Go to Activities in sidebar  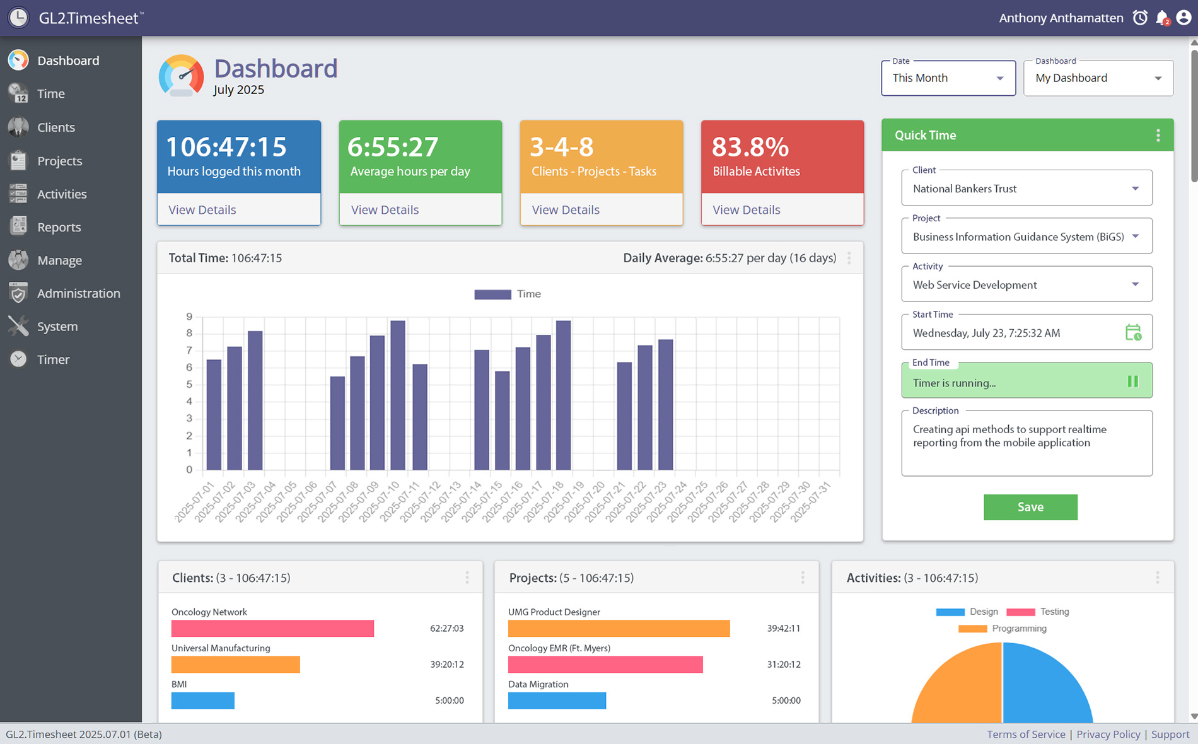(62, 194)
